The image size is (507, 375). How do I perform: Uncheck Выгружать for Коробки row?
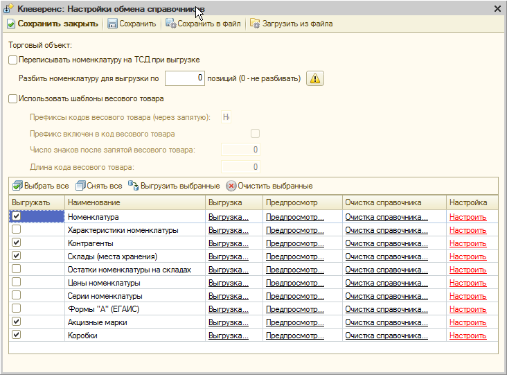click(16, 335)
